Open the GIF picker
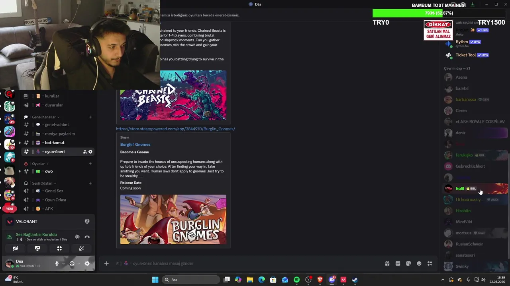Viewport: 510px width, 286px height. (x=398, y=263)
